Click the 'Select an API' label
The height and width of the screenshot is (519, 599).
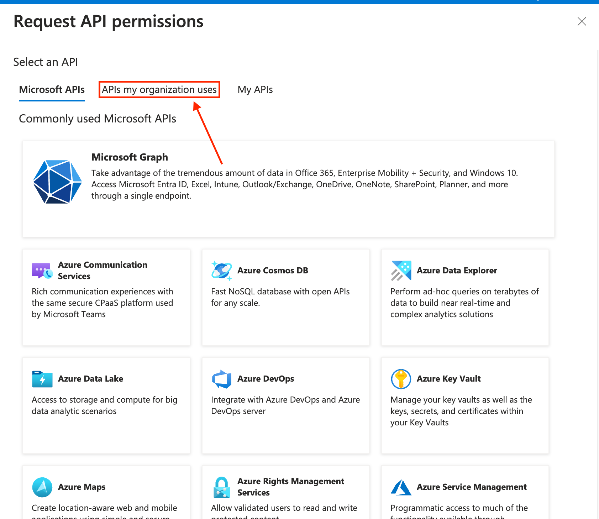(46, 62)
